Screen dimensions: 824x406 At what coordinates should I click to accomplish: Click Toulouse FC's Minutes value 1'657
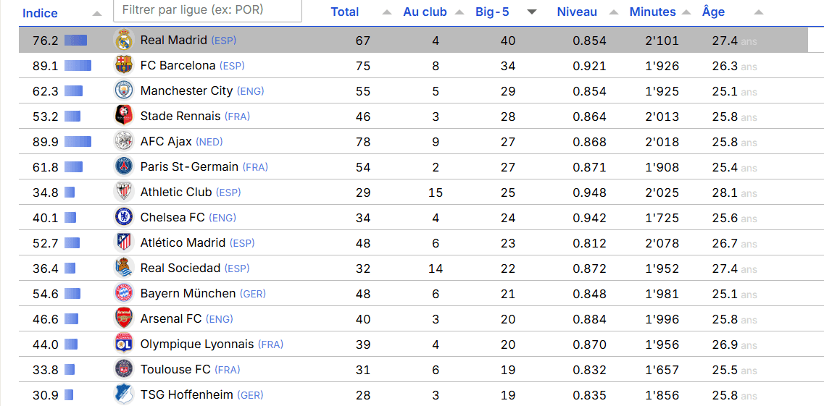pyautogui.click(x=662, y=369)
